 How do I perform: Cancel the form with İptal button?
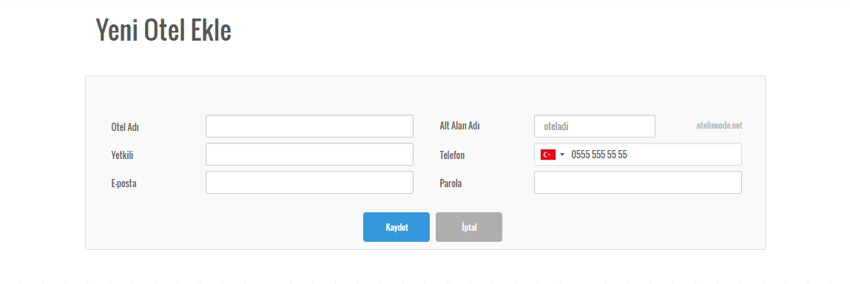(x=469, y=227)
